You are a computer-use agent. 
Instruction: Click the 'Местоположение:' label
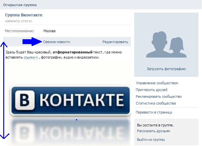(19, 31)
